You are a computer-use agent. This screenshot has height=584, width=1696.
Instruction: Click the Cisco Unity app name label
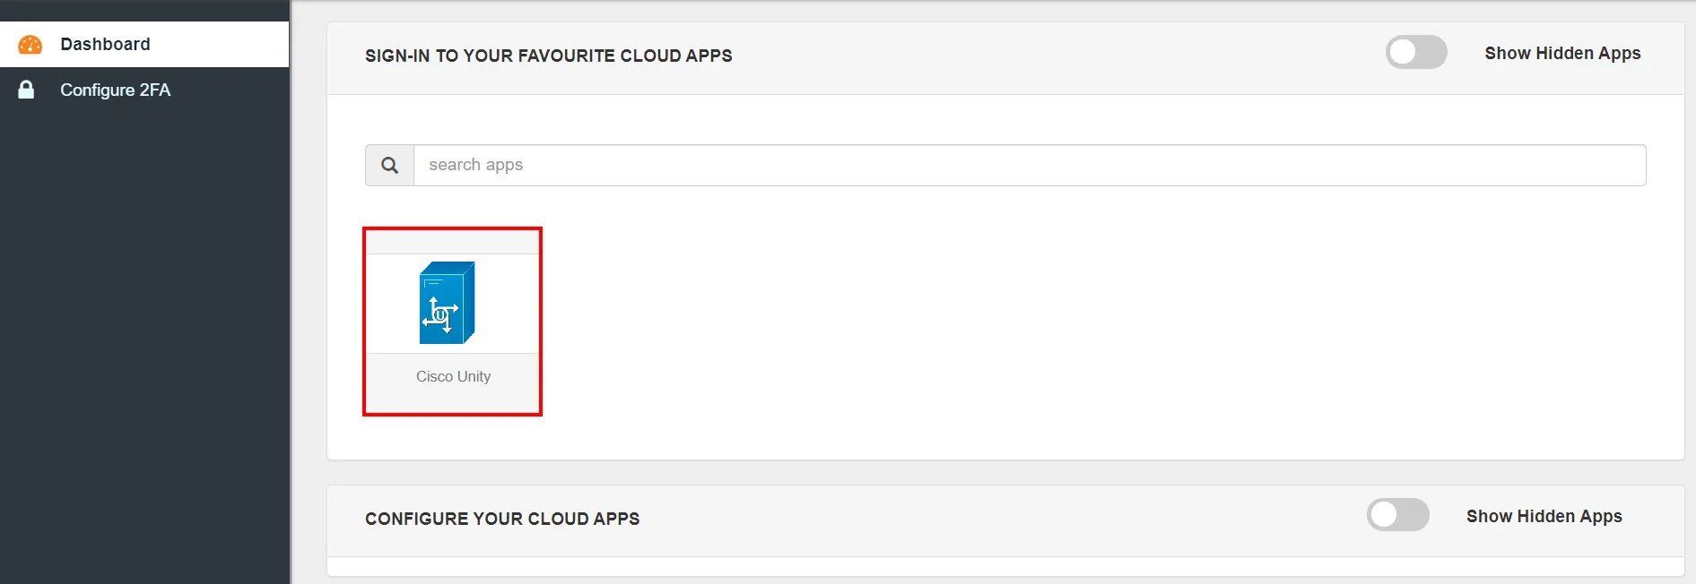pyautogui.click(x=453, y=377)
